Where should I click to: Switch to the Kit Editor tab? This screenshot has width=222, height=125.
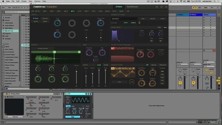119,7
